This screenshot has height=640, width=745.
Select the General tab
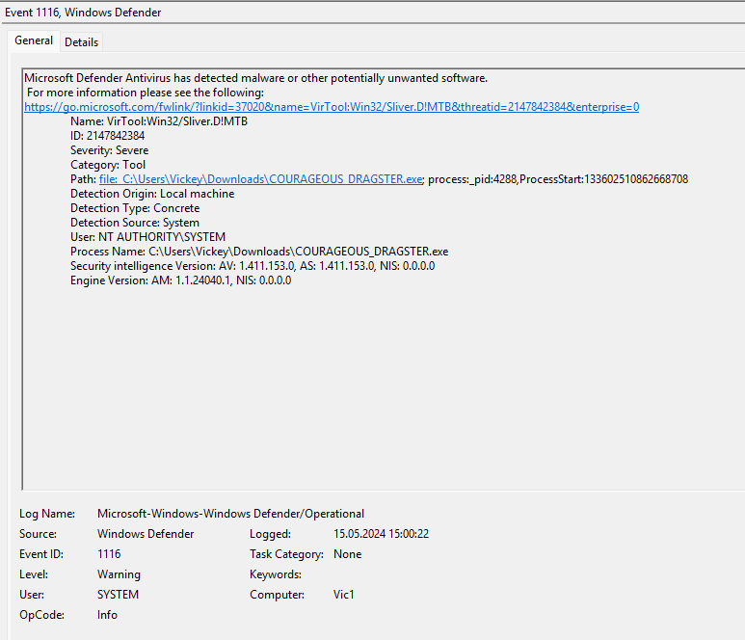click(x=34, y=41)
